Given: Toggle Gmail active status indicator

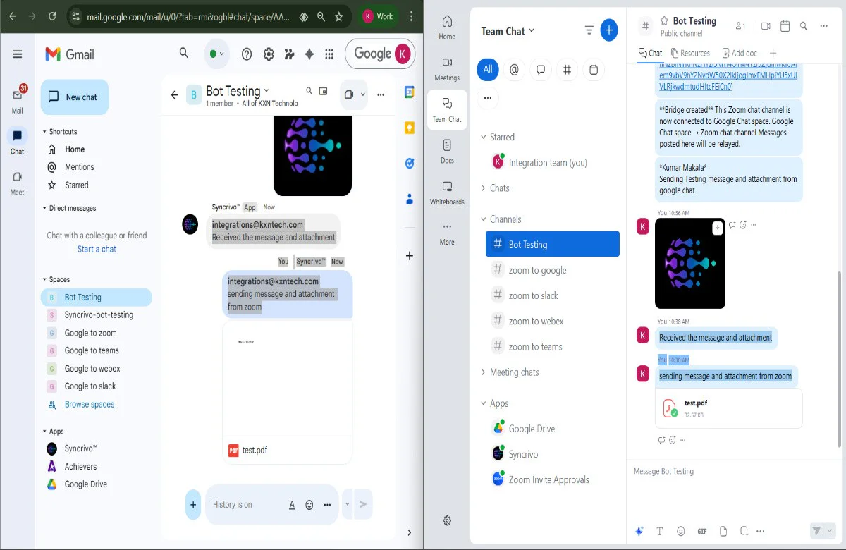Looking at the screenshot, I should pyautogui.click(x=216, y=54).
